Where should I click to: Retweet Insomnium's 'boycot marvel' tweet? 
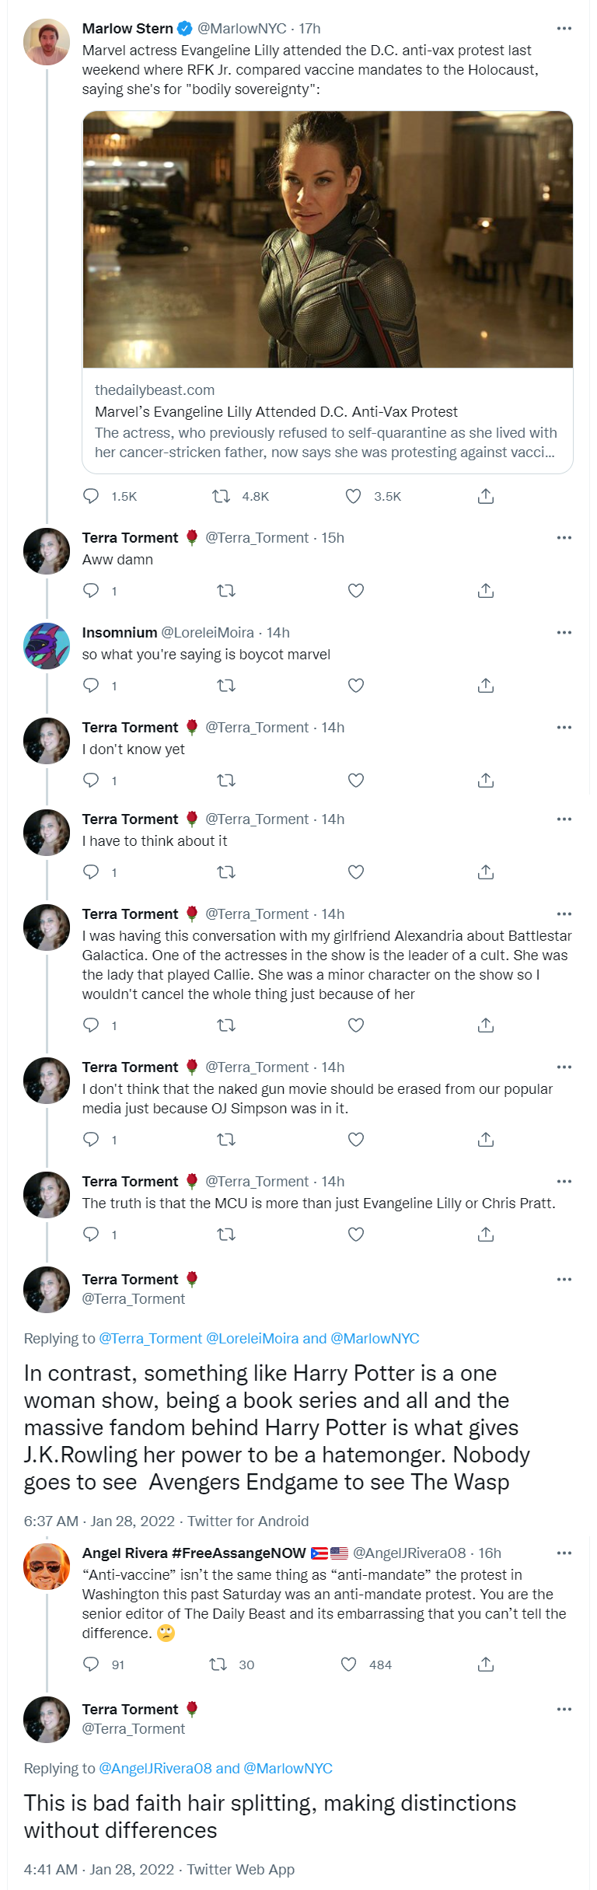(x=226, y=686)
